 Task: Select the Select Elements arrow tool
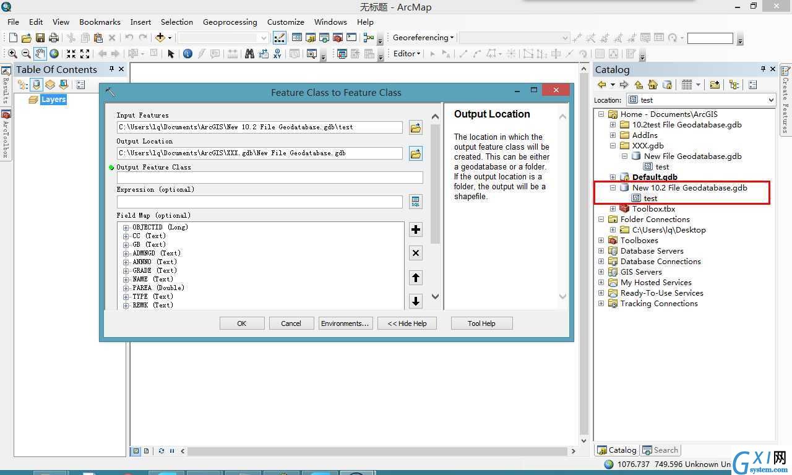[x=171, y=54]
